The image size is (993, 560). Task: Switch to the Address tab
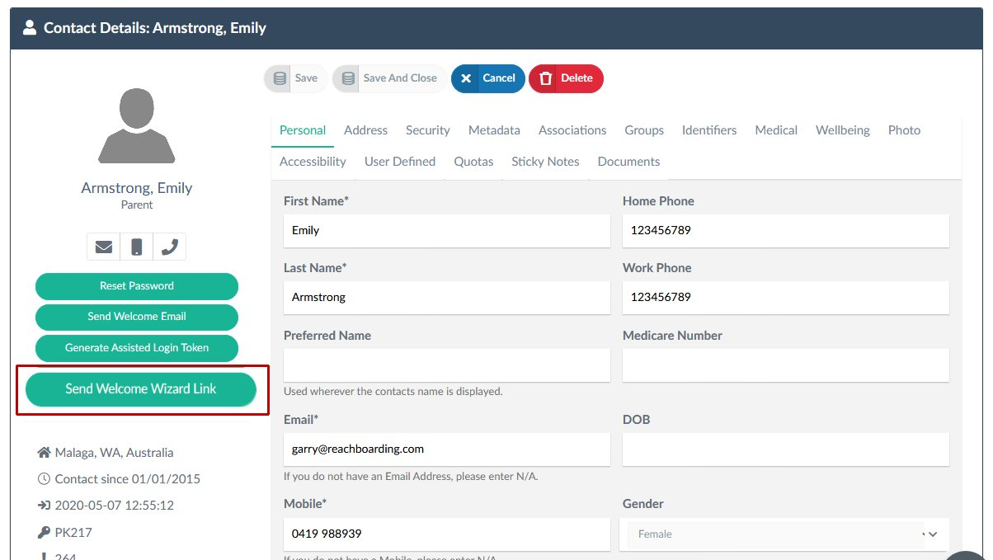coord(365,130)
